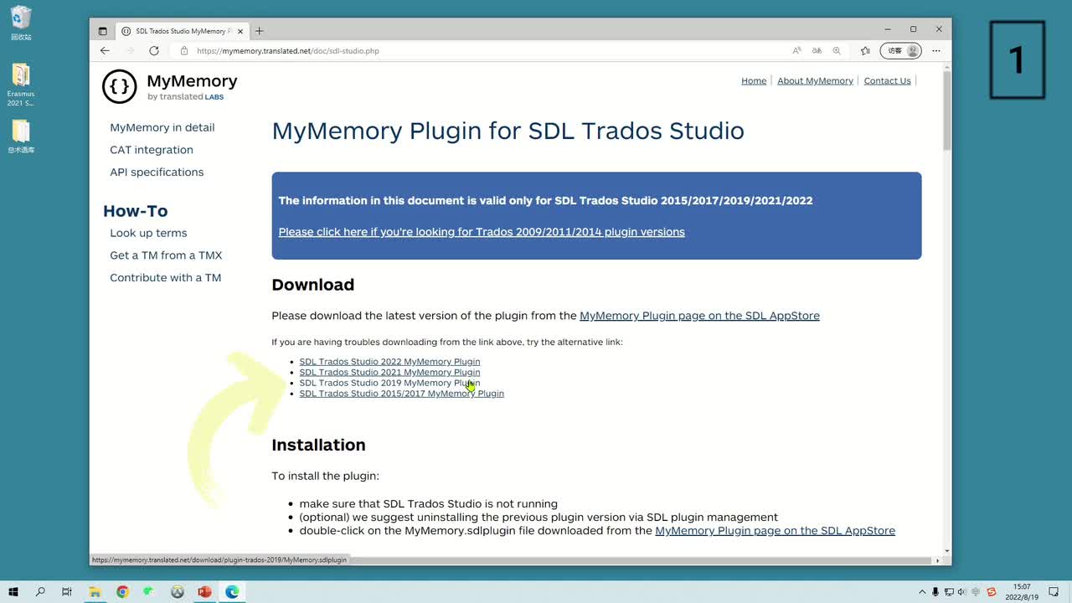
Task: Open the browser settings ellipsis menu
Action: click(936, 51)
